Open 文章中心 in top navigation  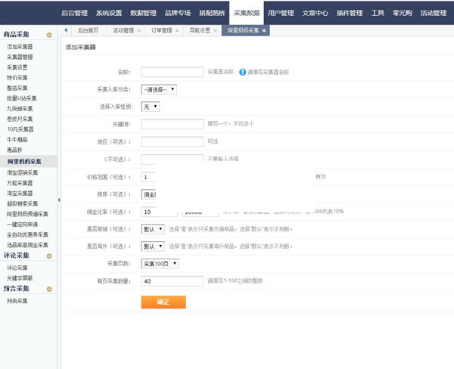pyautogui.click(x=315, y=13)
